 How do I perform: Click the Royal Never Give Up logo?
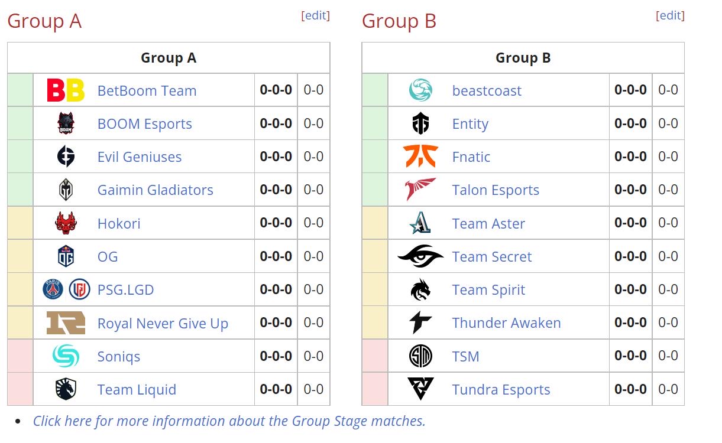[x=66, y=323]
